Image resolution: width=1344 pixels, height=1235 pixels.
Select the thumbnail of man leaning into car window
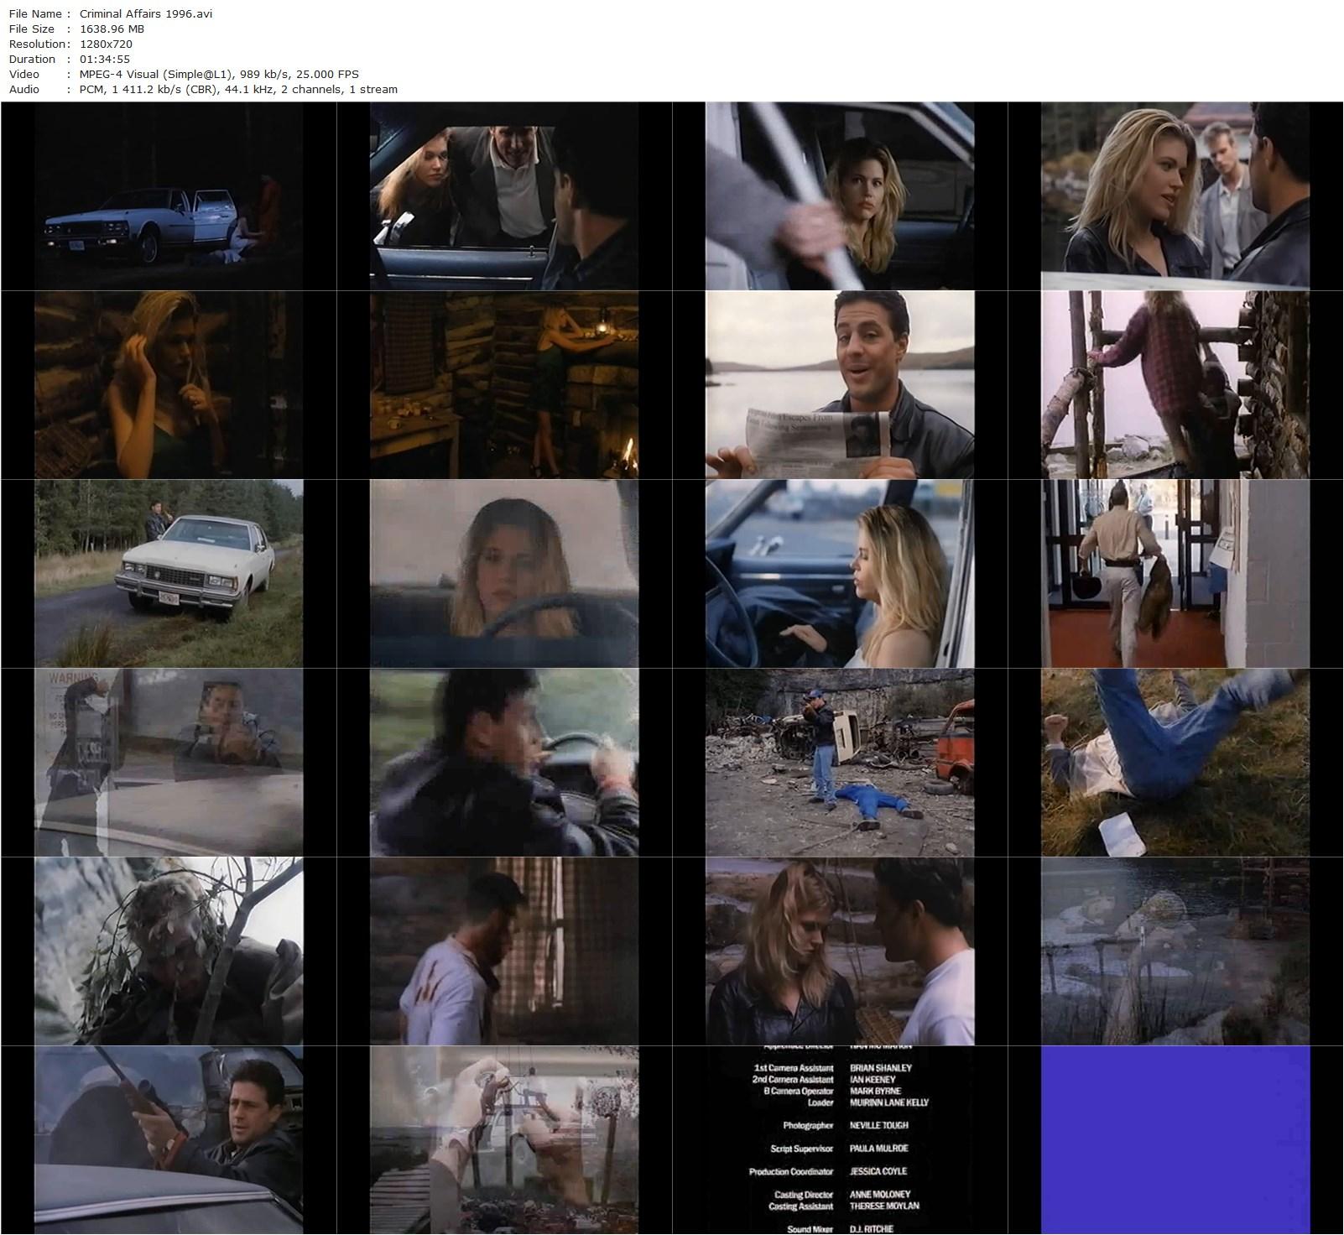tap(504, 196)
